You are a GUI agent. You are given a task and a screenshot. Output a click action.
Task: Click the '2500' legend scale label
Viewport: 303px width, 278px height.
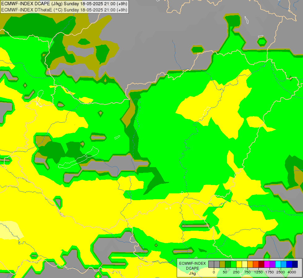pos(281,272)
